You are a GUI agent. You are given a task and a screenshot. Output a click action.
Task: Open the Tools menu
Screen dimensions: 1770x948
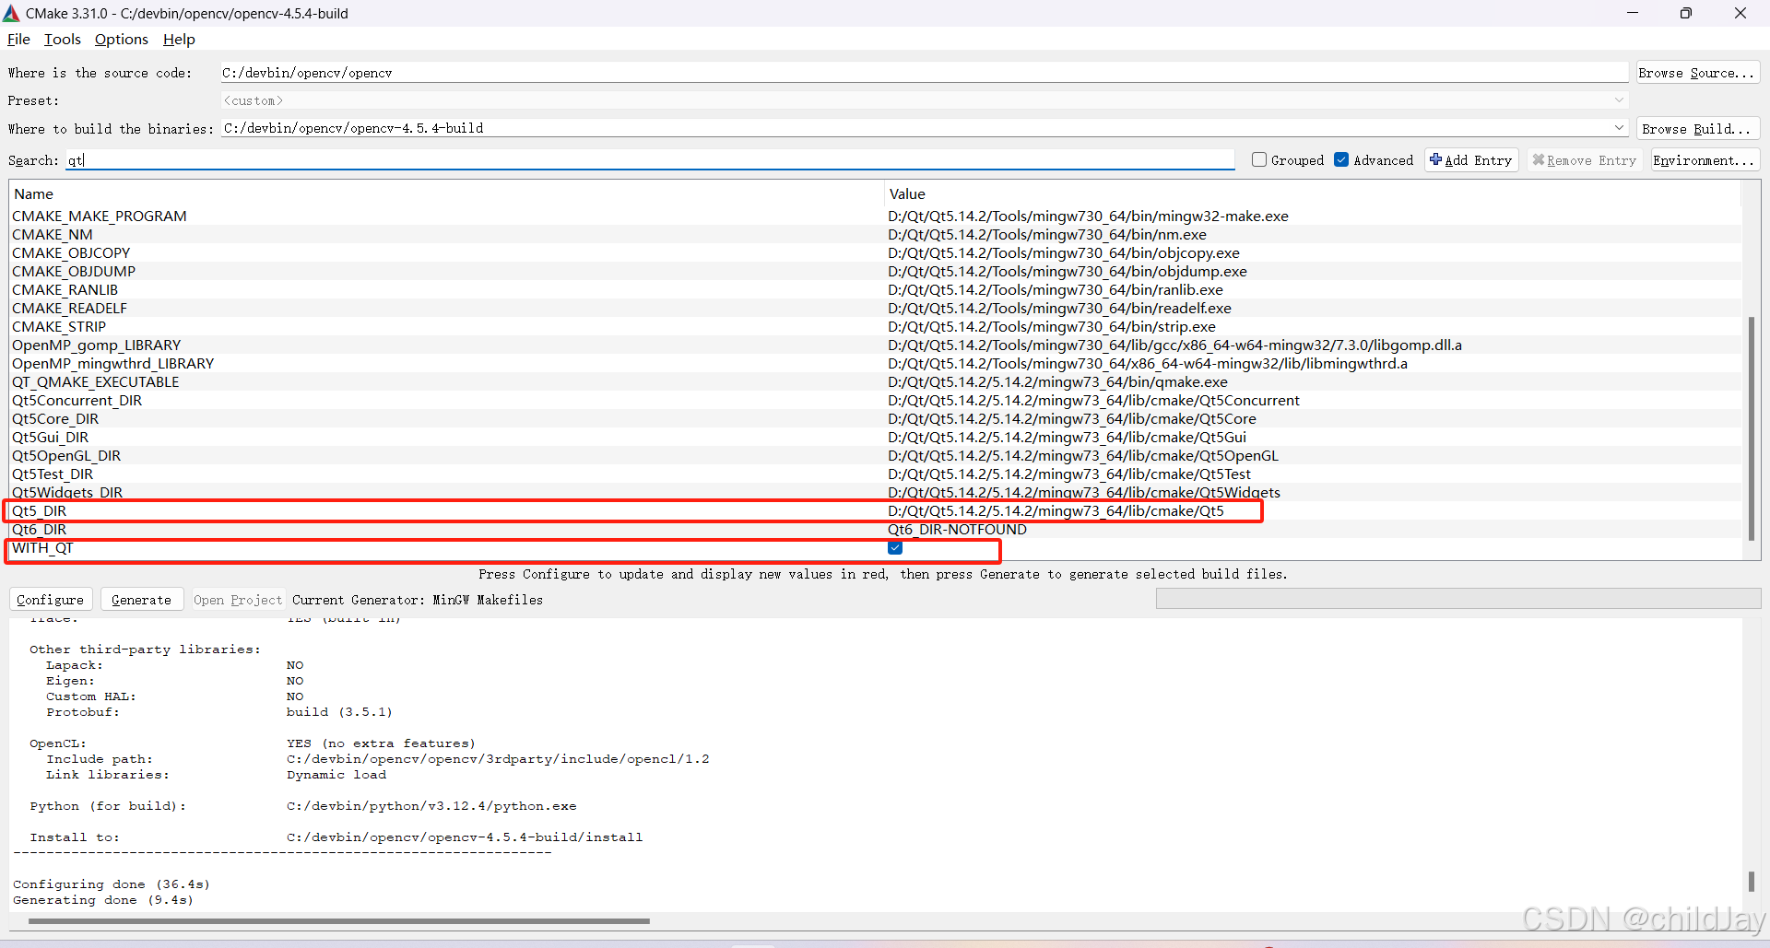point(63,40)
